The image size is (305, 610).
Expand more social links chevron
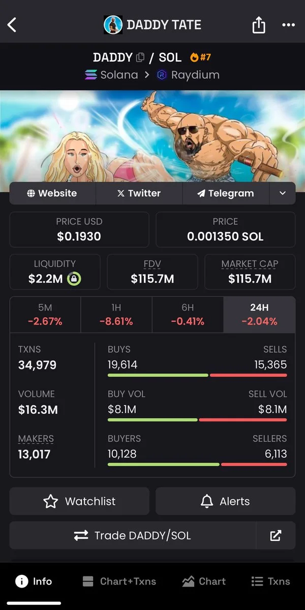(283, 193)
